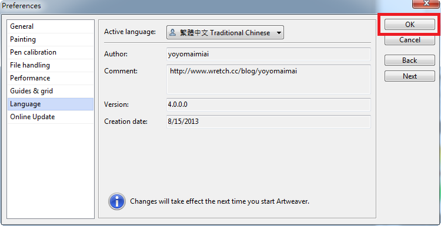
Task: Click the Author field showing yoyomaimiai
Action: [269, 54]
